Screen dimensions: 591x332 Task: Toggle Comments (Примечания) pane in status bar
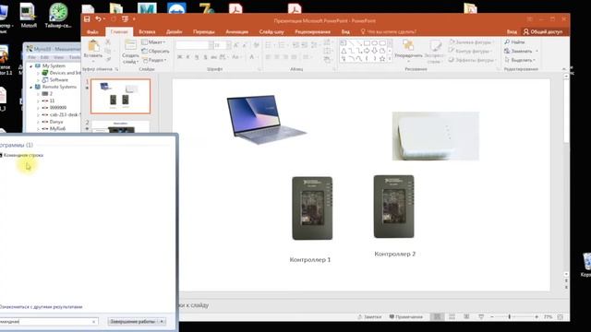tap(405, 317)
